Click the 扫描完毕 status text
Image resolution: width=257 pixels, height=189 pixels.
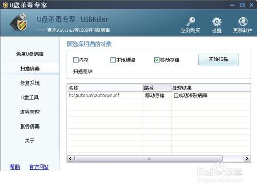[83, 71]
